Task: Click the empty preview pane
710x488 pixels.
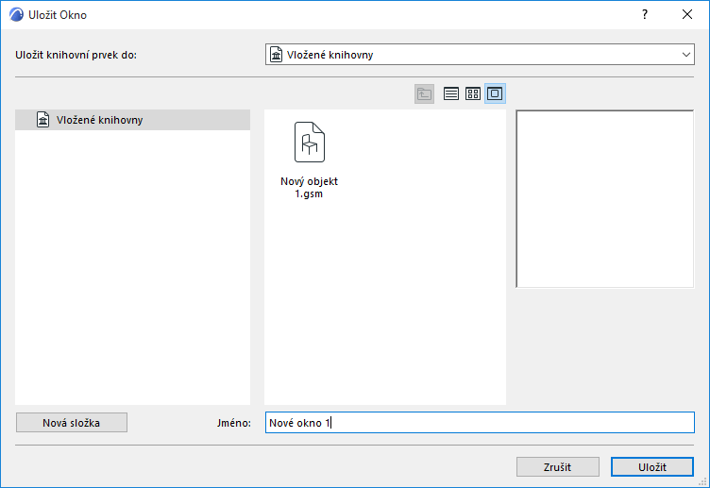Action: pyautogui.click(x=604, y=199)
